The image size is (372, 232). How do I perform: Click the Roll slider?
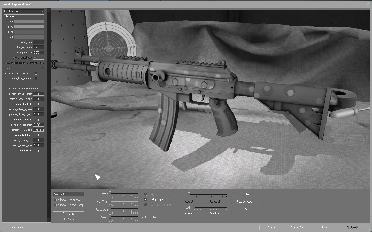coord(210,208)
